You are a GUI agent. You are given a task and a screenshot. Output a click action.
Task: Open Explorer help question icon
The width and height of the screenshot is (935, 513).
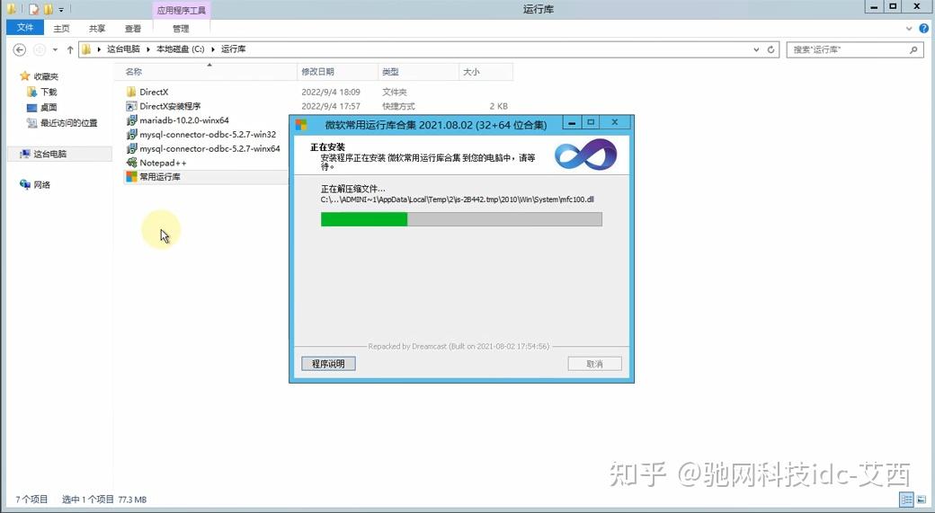(x=925, y=28)
